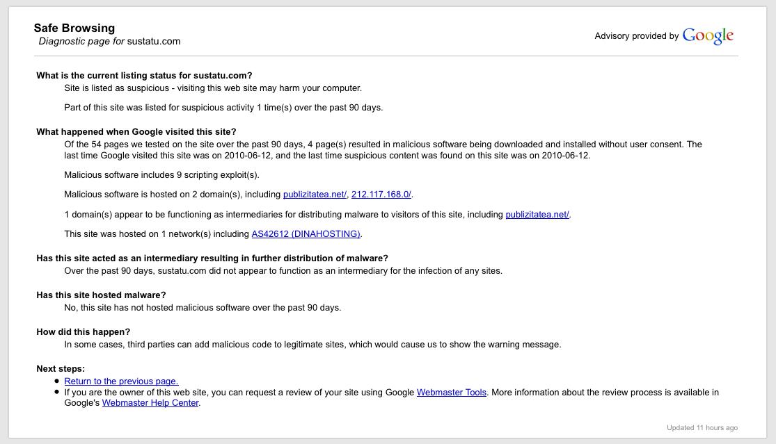The width and height of the screenshot is (776, 444).
Task: Open the Webmaster Tools link
Action: [x=451, y=393]
